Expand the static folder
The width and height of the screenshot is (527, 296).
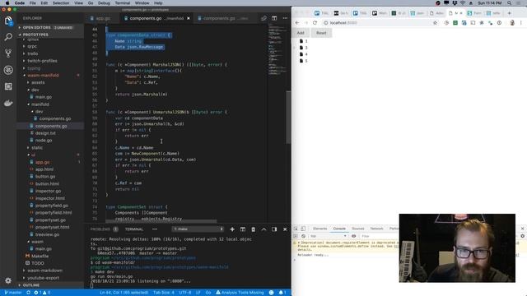coord(37,147)
